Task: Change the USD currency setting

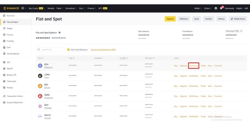Action: (246, 8)
